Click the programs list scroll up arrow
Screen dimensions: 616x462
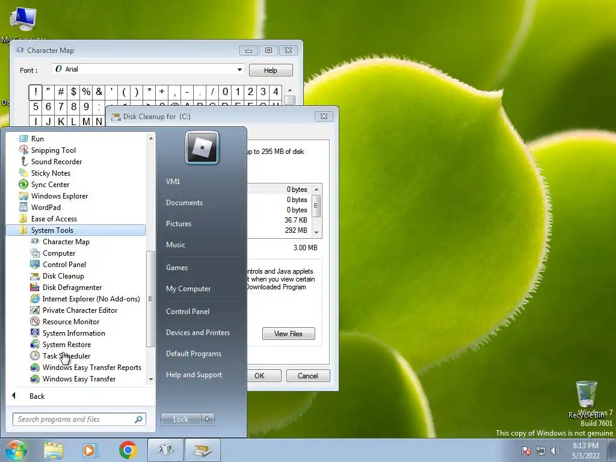point(150,138)
